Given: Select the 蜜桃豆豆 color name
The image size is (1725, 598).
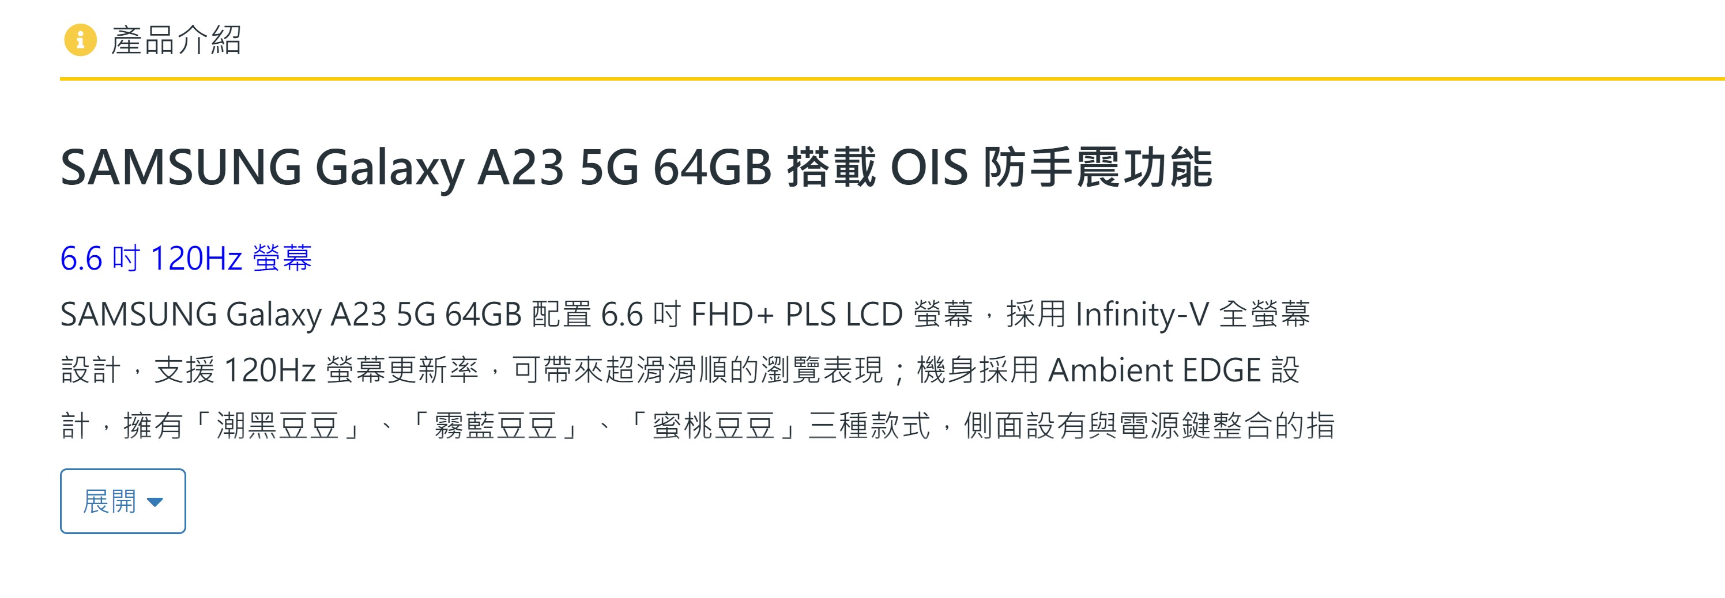Looking at the screenshot, I should 713,425.
